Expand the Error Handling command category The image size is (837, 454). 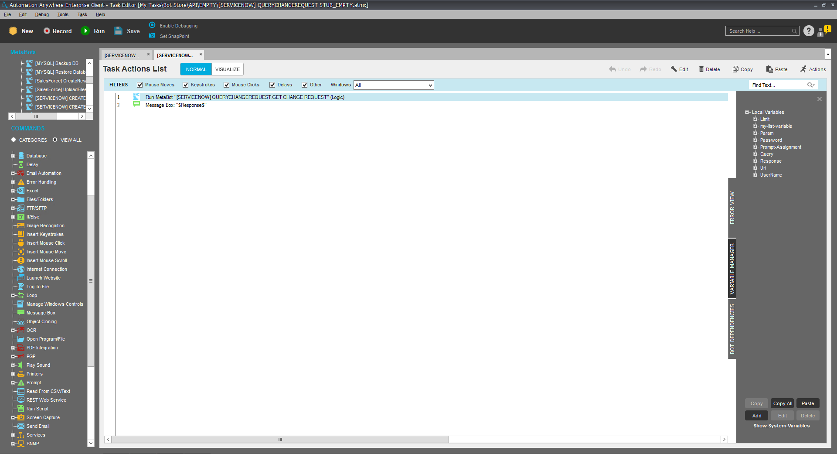[13, 182]
